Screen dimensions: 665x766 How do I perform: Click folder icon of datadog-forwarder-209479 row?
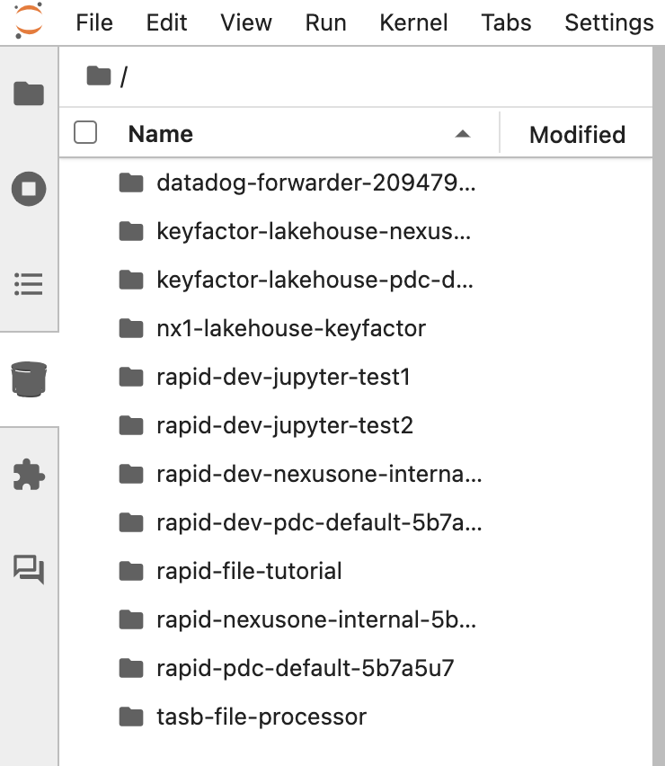(x=131, y=183)
